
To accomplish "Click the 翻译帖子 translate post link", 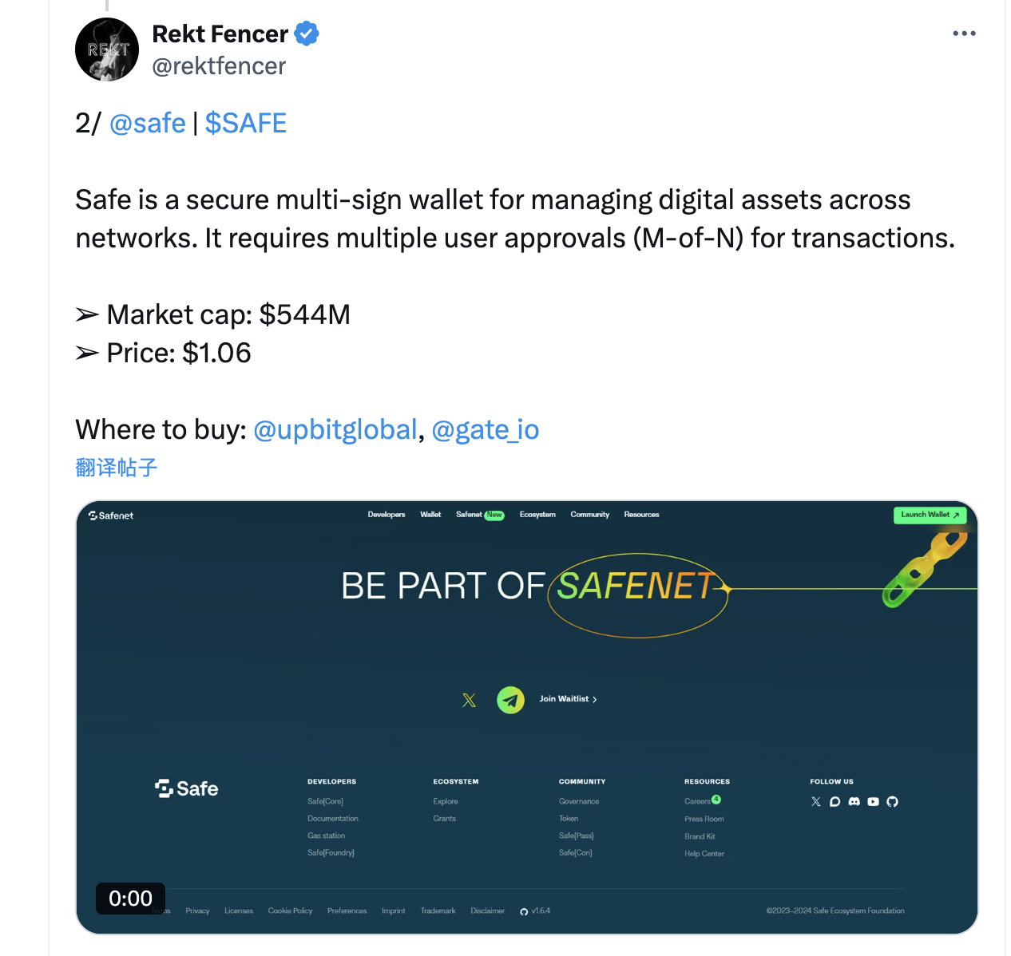I will (116, 467).
